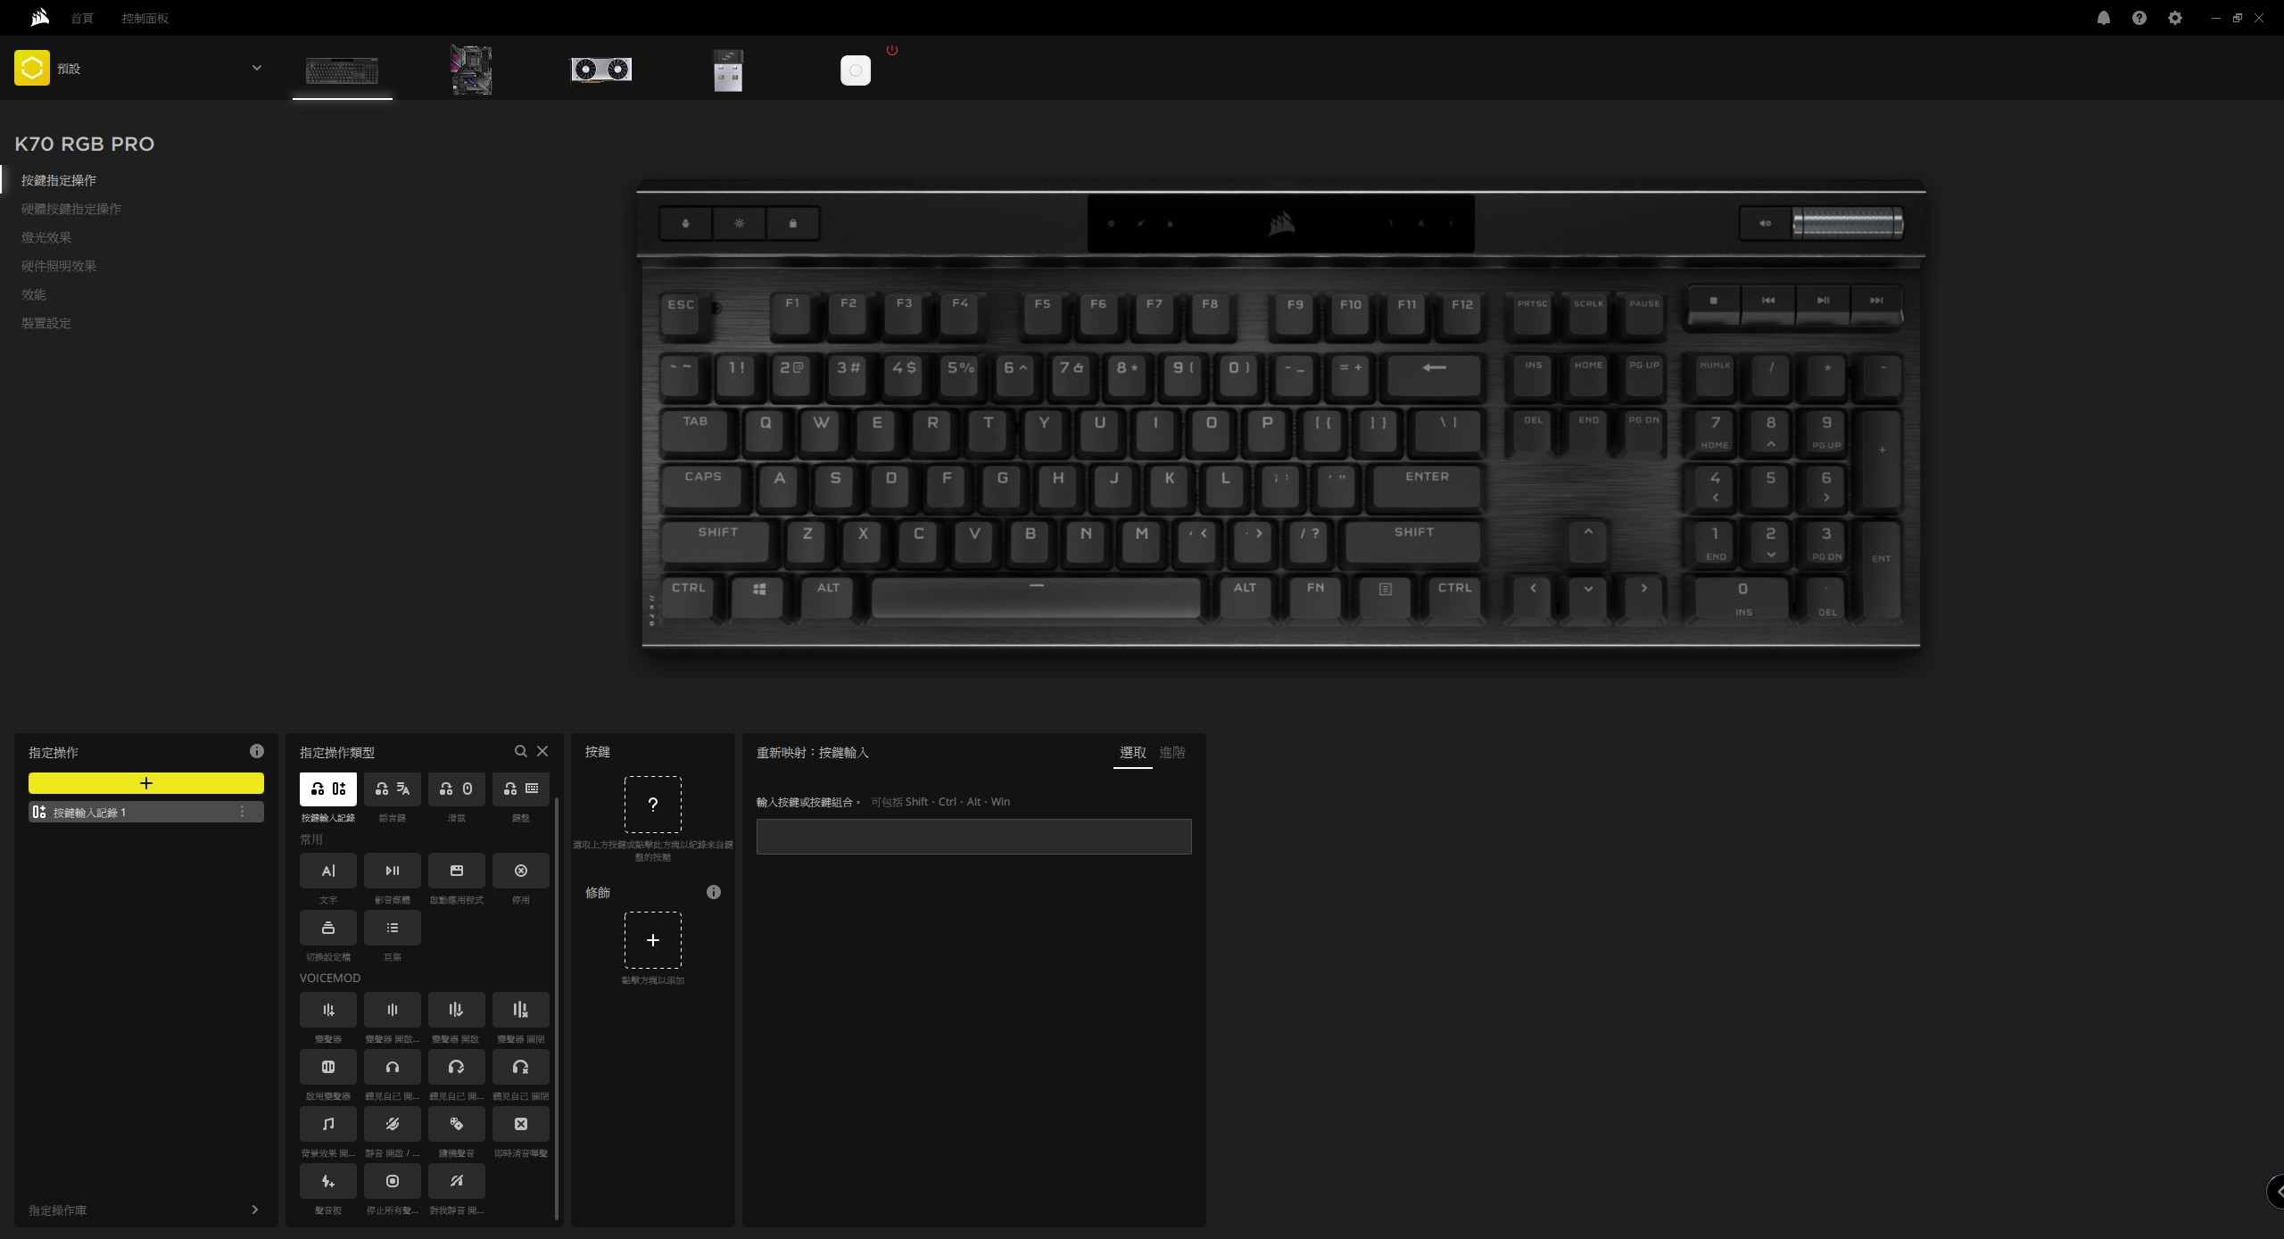Add a new assignment with the yellow plus
Screen dimensions: 2284x1239
click(145, 783)
